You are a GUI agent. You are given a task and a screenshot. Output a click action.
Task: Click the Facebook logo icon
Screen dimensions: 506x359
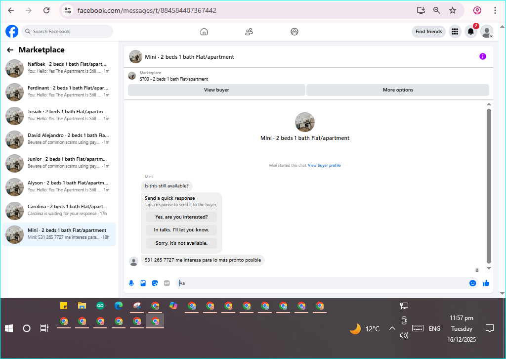point(12,32)
